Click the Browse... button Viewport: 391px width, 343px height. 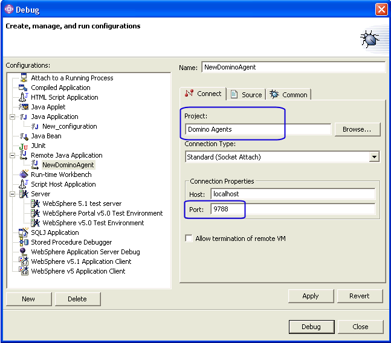tap(357, 129)
